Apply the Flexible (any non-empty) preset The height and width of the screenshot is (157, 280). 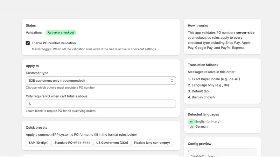(x=152, y=143)
